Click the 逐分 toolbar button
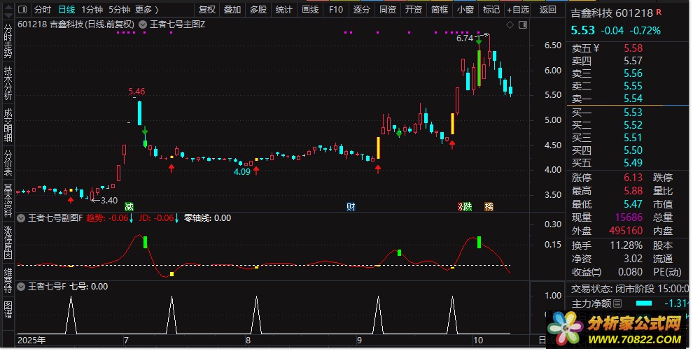 pyautogui.click(x=361, y=9)
